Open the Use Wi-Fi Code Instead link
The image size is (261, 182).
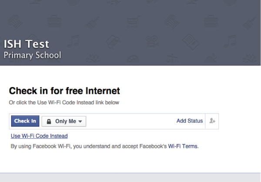[x=39, y=136]
